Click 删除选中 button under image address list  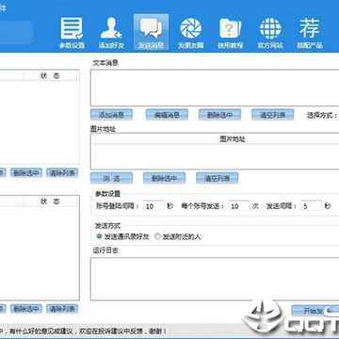coord(164,178)
